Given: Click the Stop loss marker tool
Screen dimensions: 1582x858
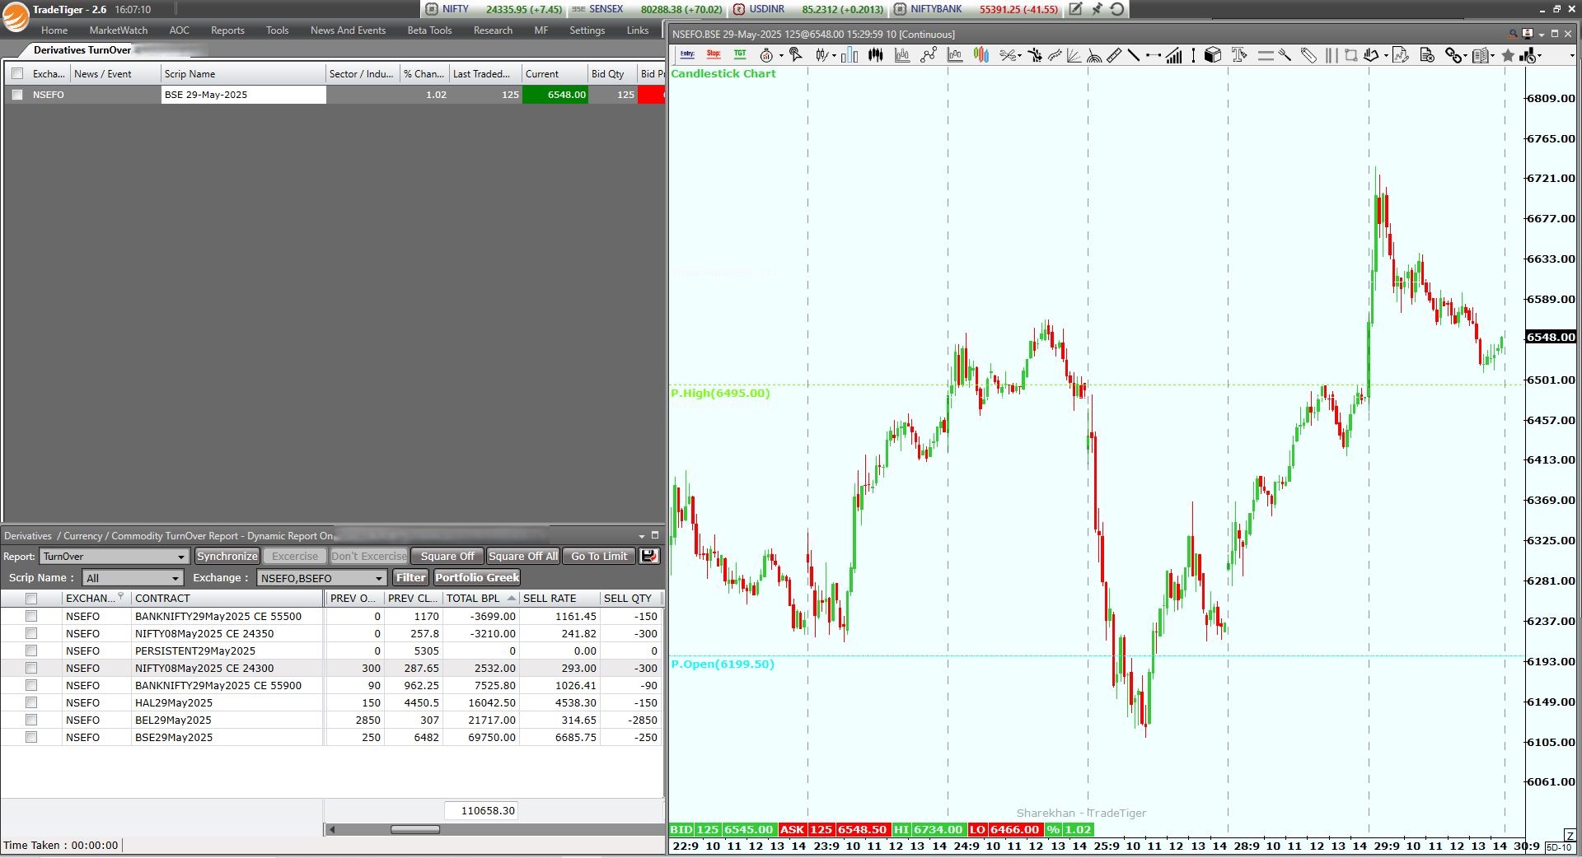Looking at the screenshot, I should [x=714, y=54].
